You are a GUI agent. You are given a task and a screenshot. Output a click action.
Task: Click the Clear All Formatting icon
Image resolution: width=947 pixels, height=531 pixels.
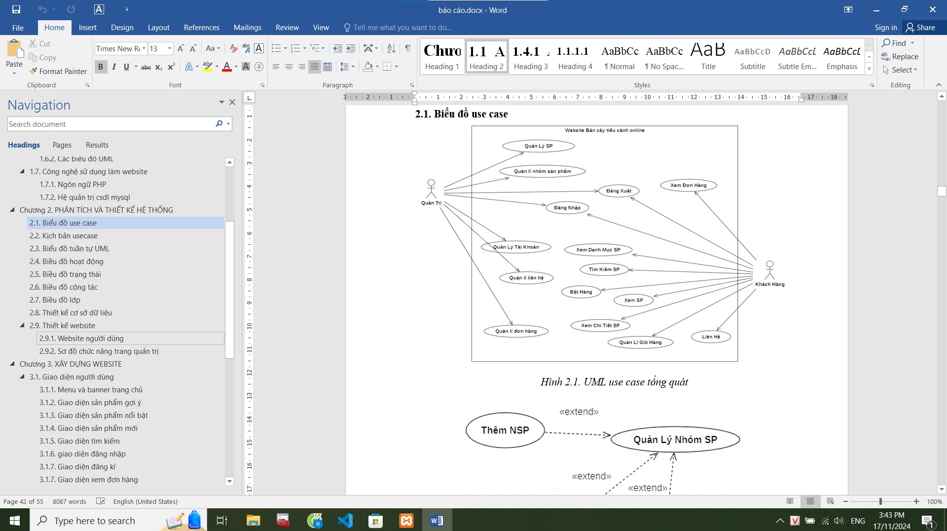(x=233, y=48)
